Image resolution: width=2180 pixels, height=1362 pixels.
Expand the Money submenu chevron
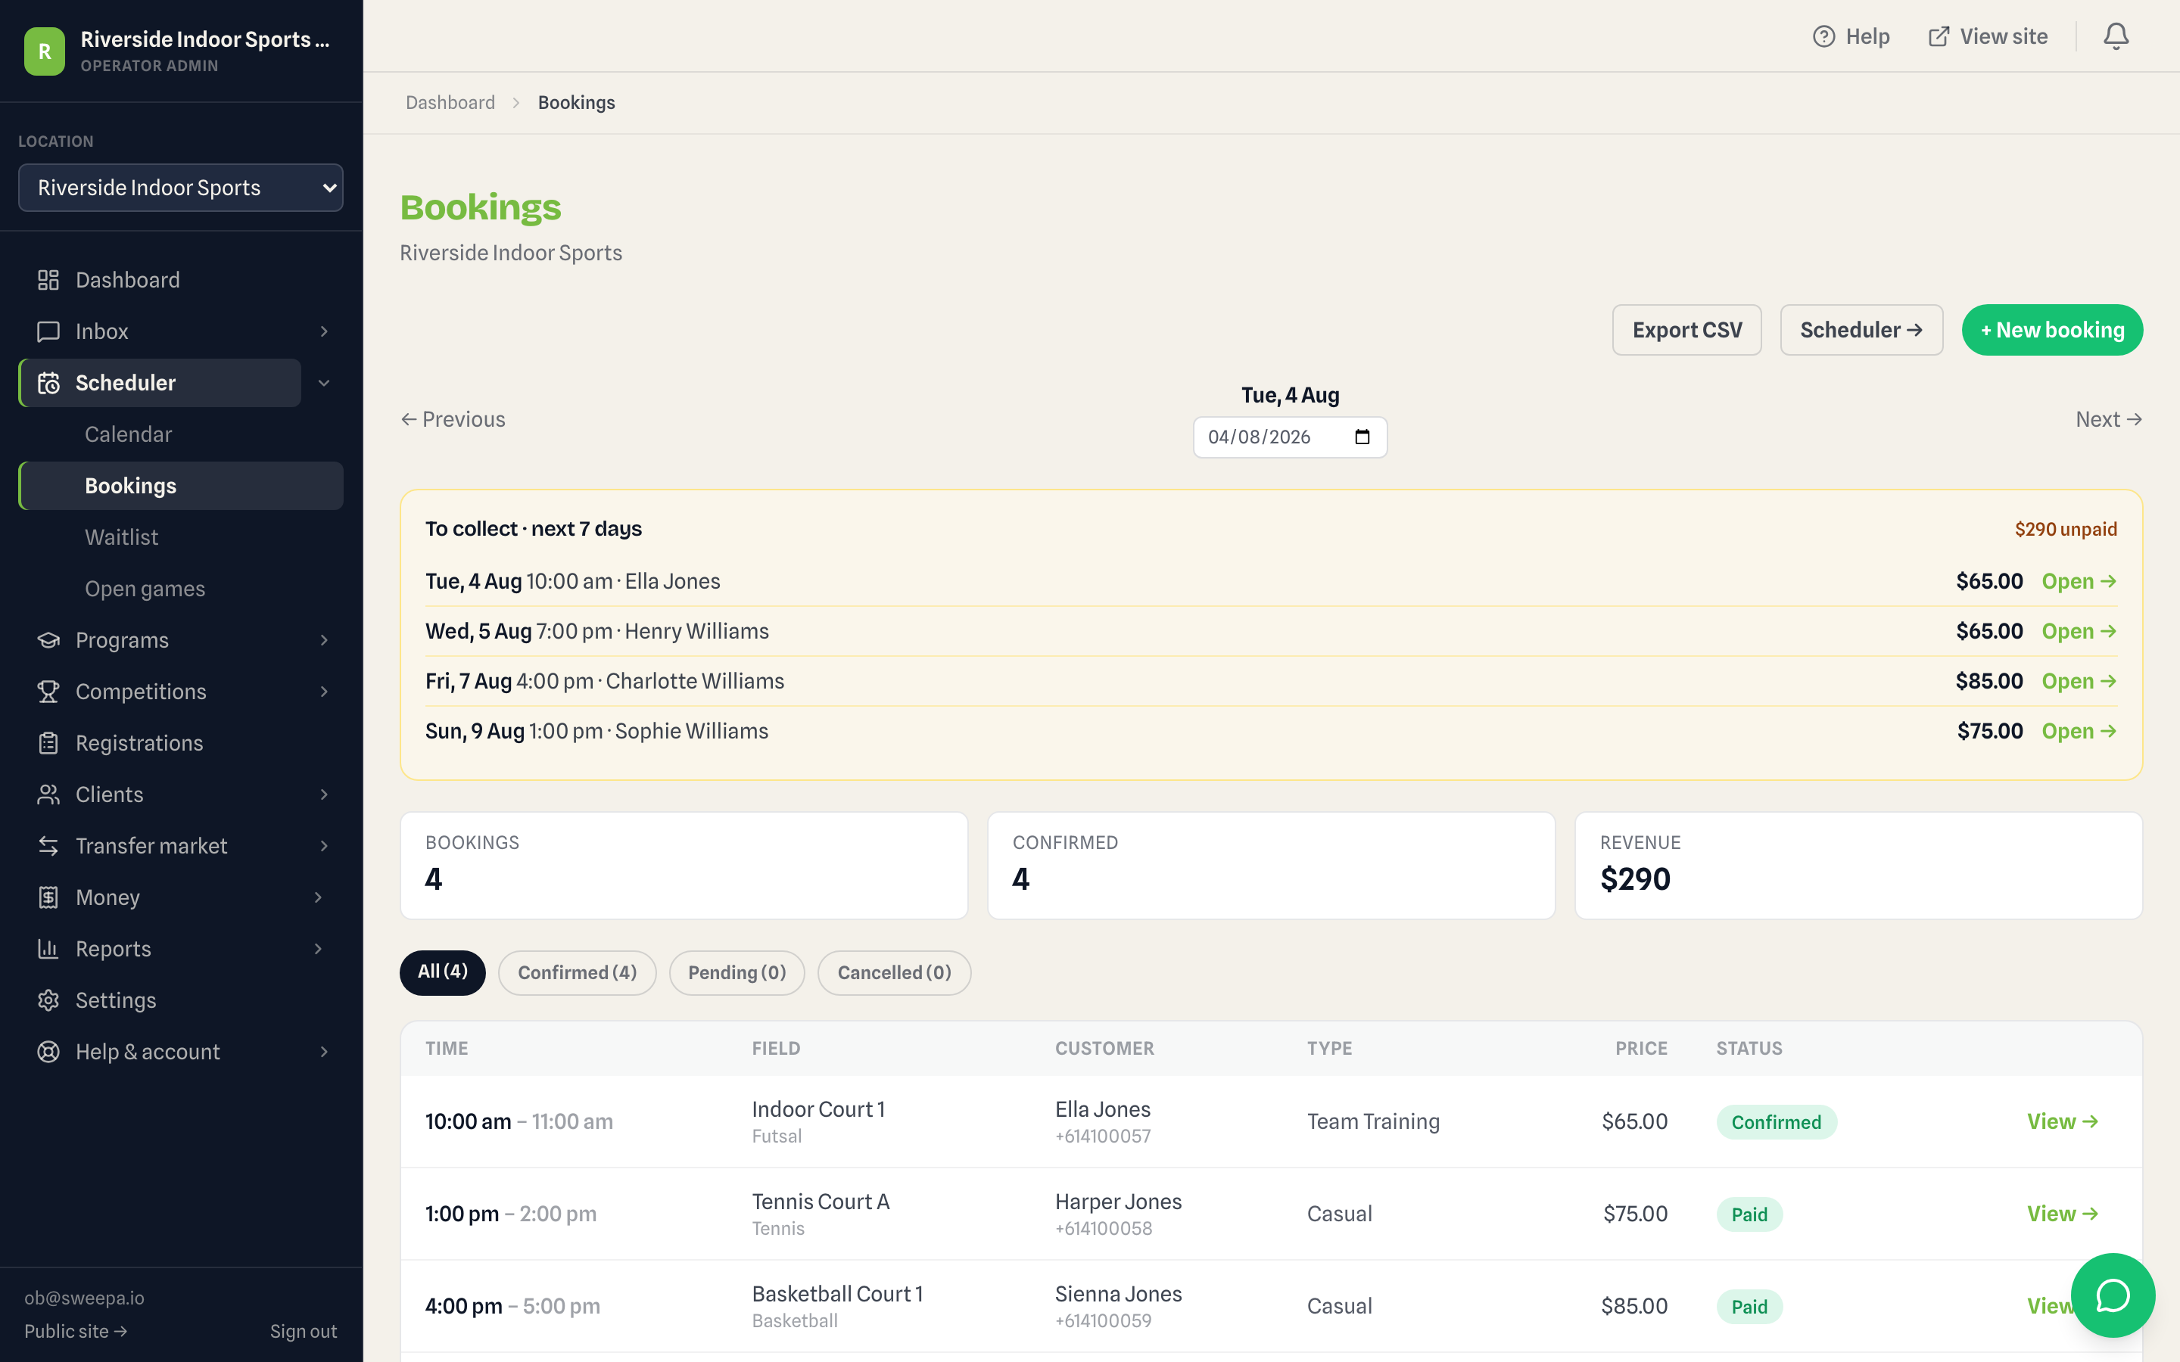(318, 897)
